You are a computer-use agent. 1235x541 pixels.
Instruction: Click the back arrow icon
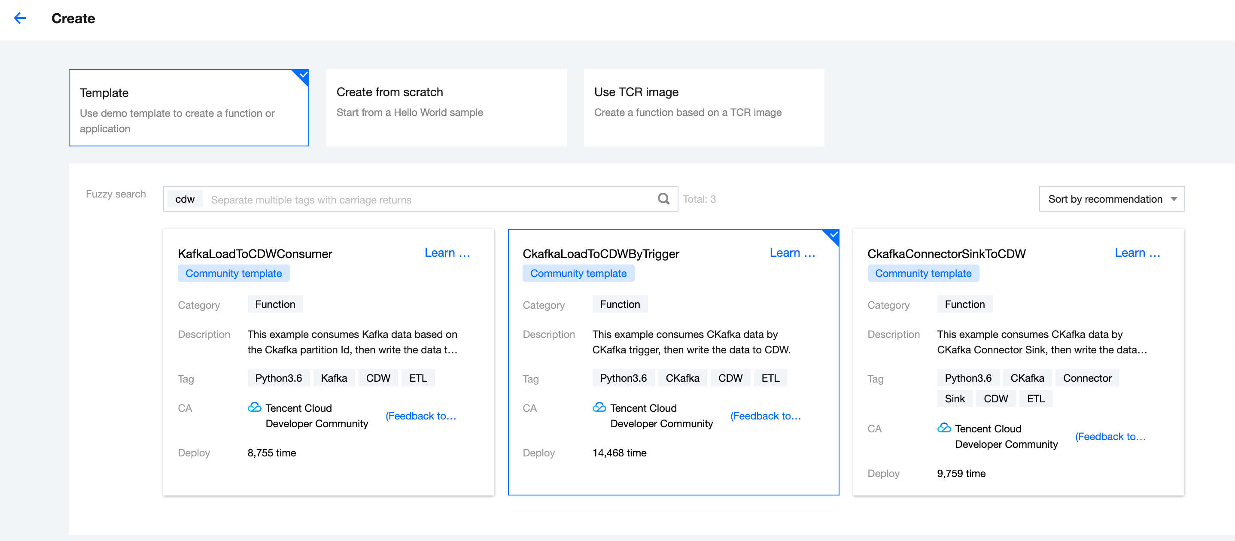coord(20,18)
